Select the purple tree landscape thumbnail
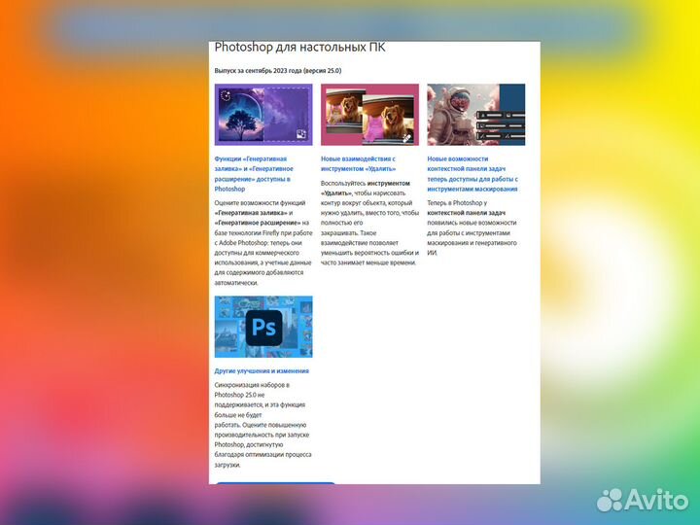The image size is (700, 525). pyautogui.click(x=262, y=115)
